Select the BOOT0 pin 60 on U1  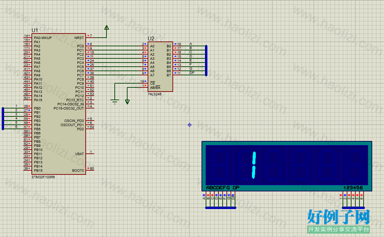(90, 169)
